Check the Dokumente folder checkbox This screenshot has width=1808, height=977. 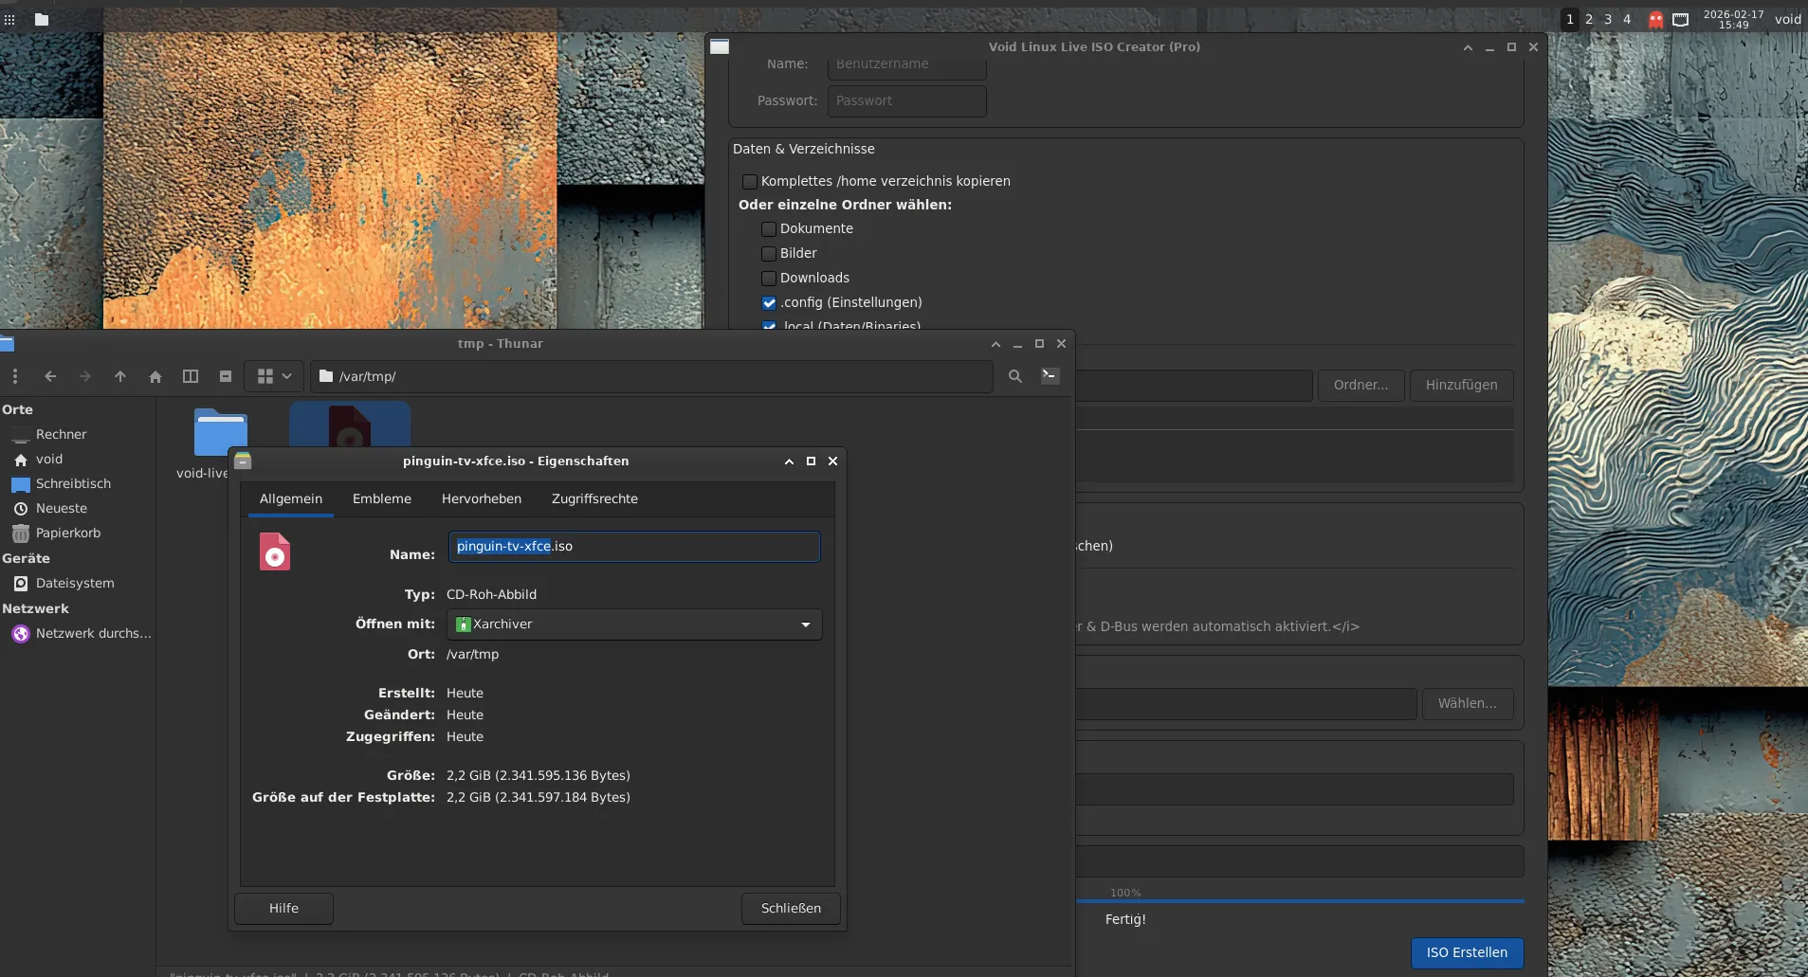pyautogui.click(x=769, y=229)
